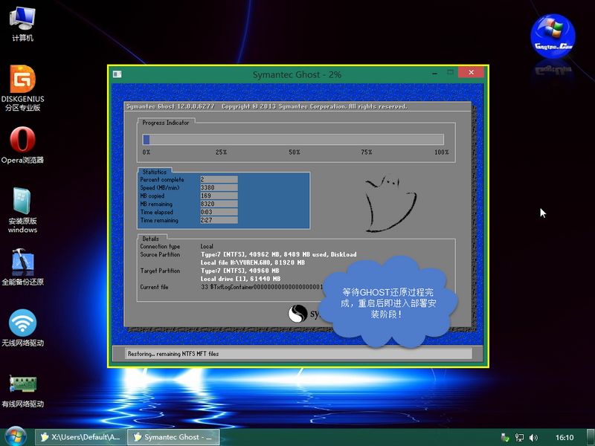Click the 50% mark under the progress bar

(295, 152)
